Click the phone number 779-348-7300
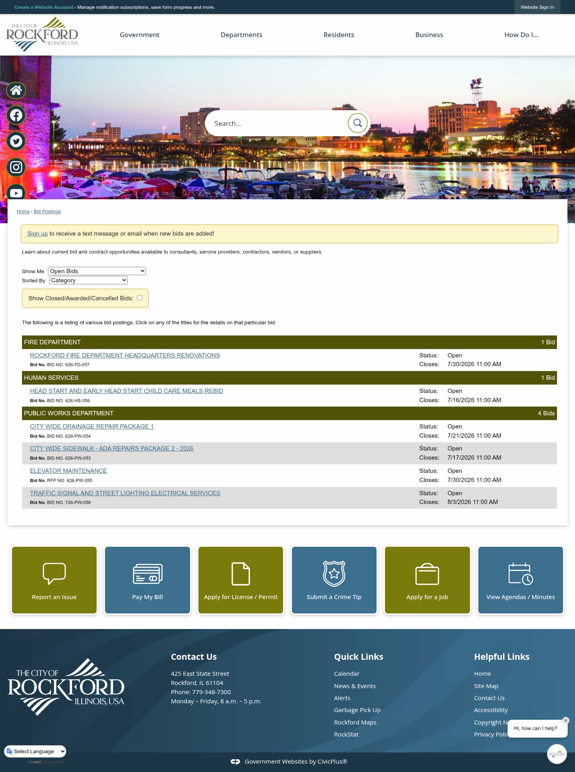The width and height of the screenshot is (575, 772). coord(211,692)
